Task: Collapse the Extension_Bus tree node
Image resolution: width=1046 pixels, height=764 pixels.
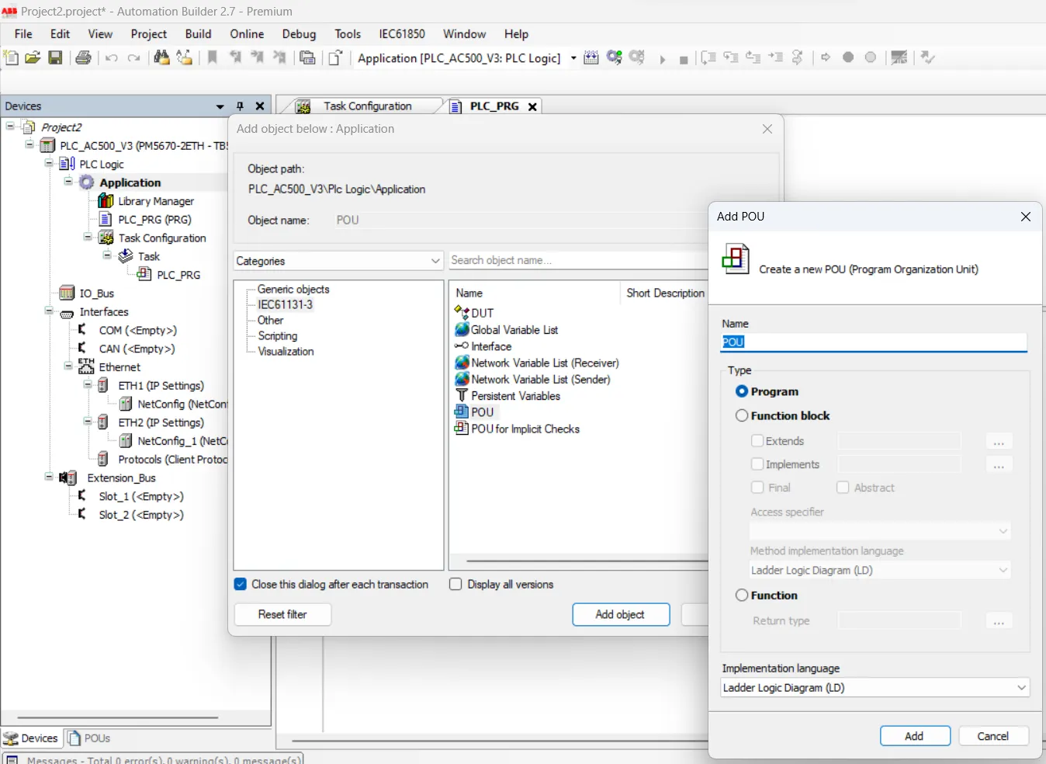Action: point(49,477)
